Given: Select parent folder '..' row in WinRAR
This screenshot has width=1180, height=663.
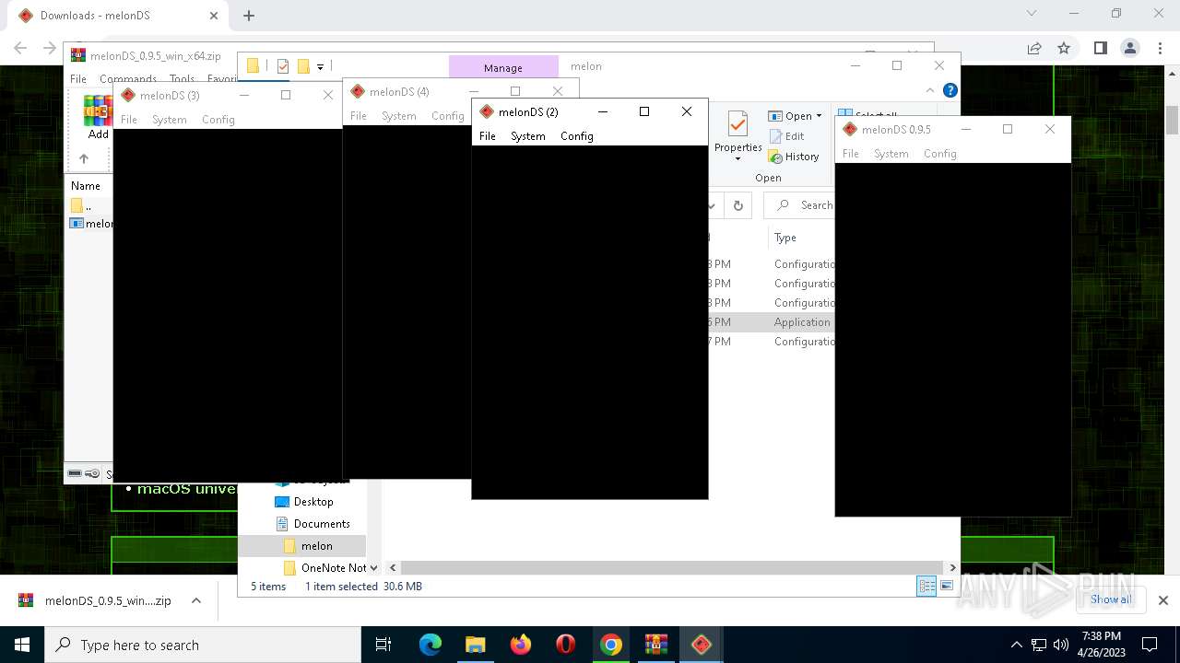Looking at the screenshot, I should (x=90, y=205).
